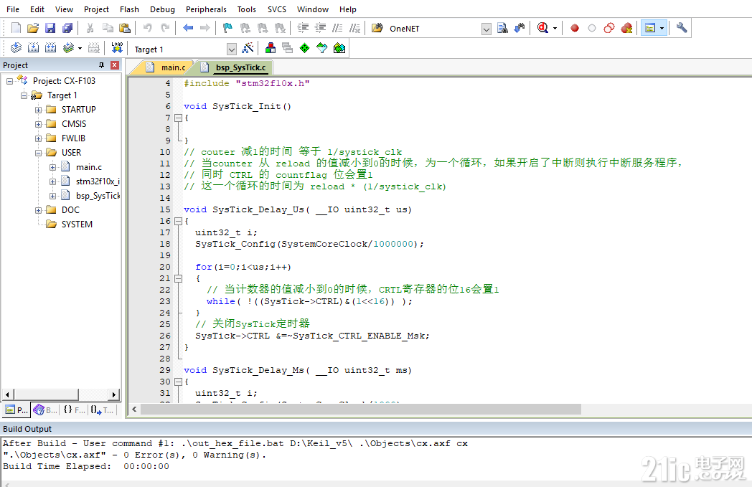Create a new file with New icon
Screen dimensions: 752x487
pyautogui.click(x=16, y=28)
